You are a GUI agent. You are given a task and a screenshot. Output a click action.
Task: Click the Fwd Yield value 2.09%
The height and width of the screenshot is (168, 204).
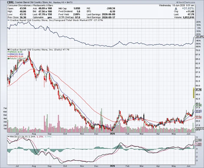(76, 14)
